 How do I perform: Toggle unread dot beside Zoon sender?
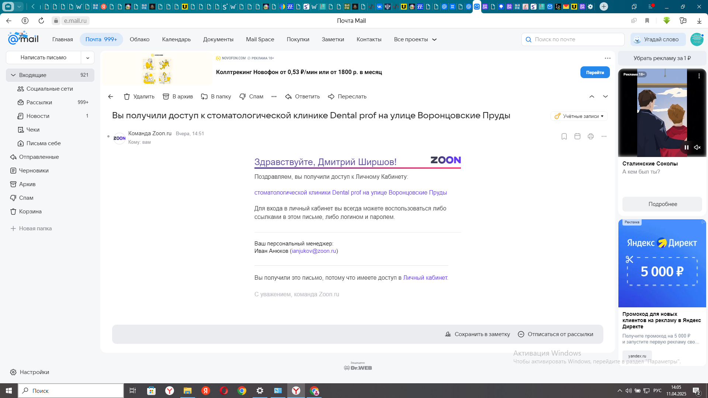tap(108, 136)
